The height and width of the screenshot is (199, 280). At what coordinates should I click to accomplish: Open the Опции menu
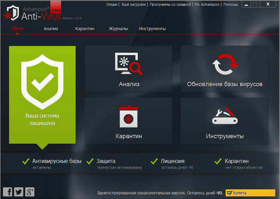(x=112, y=4)
